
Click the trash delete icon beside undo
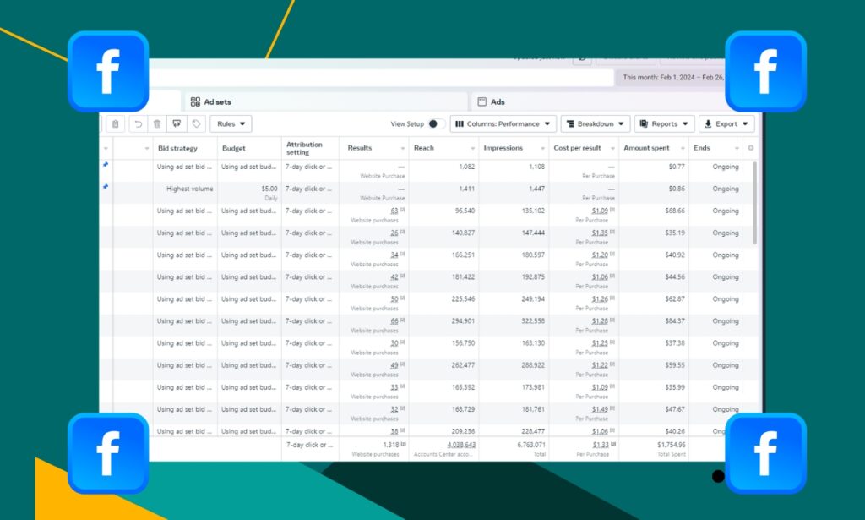(x=157, y=124)
